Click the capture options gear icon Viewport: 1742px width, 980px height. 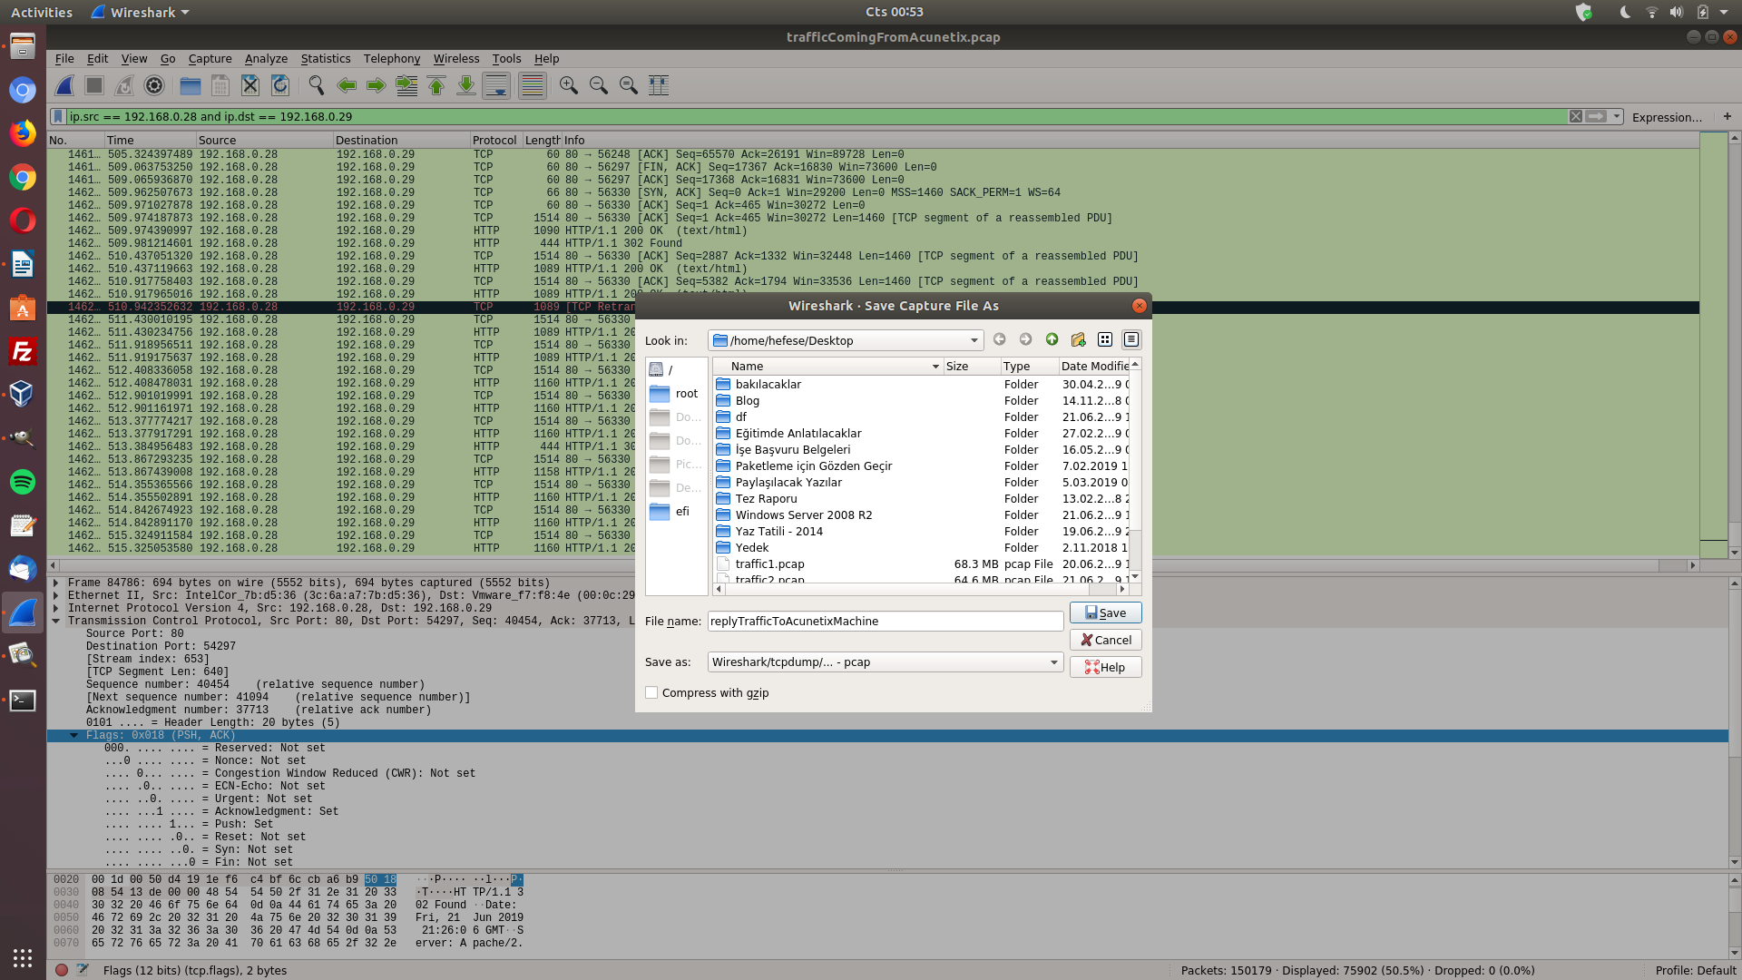154,85
